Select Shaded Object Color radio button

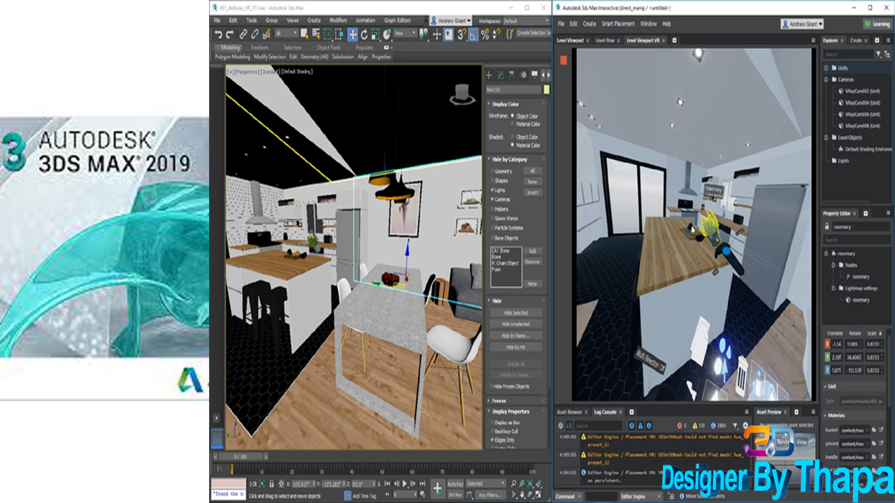pos(513,137)
